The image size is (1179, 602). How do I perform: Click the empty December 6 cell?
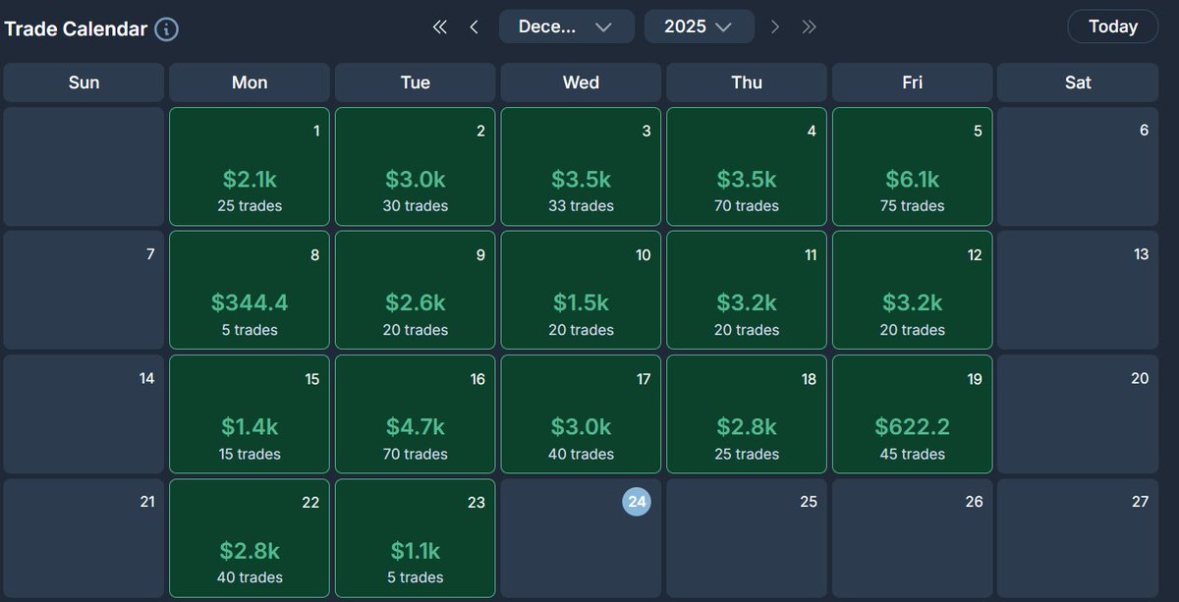coord(1078,167)
